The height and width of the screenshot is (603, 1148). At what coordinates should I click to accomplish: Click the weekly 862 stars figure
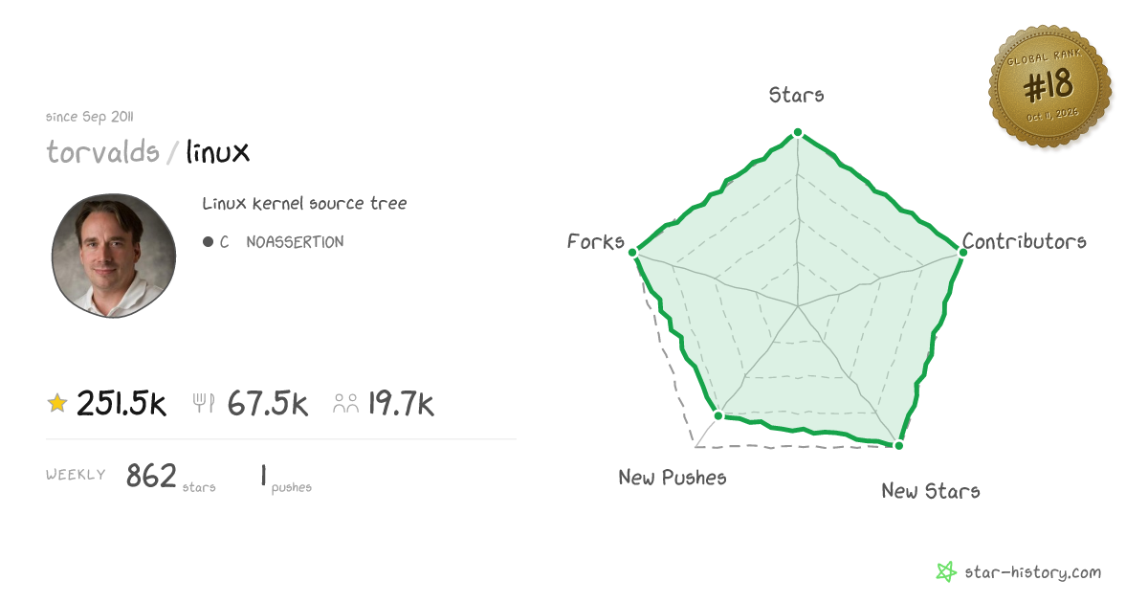pos(151,475)
